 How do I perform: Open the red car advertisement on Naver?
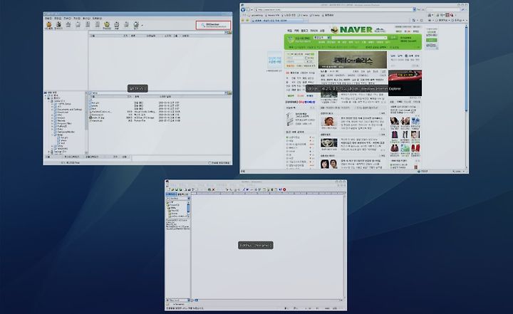click(x=405, y=83)
